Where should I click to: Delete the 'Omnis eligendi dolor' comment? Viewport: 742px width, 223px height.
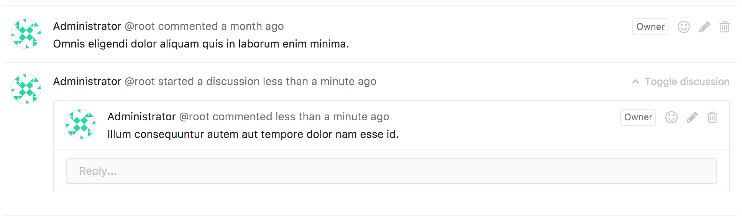click(724, 27)
